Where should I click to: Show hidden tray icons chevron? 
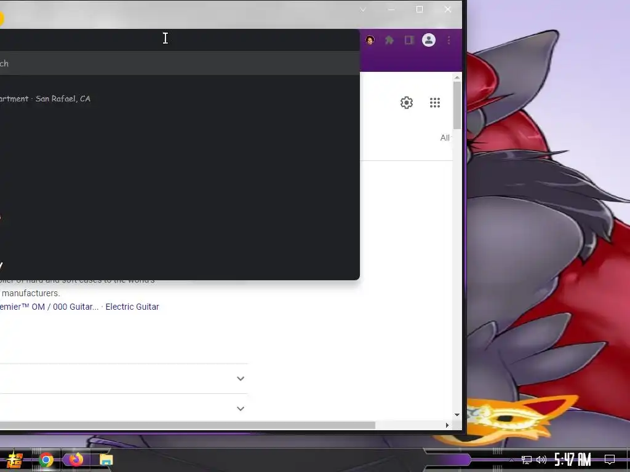pos(511,460)
